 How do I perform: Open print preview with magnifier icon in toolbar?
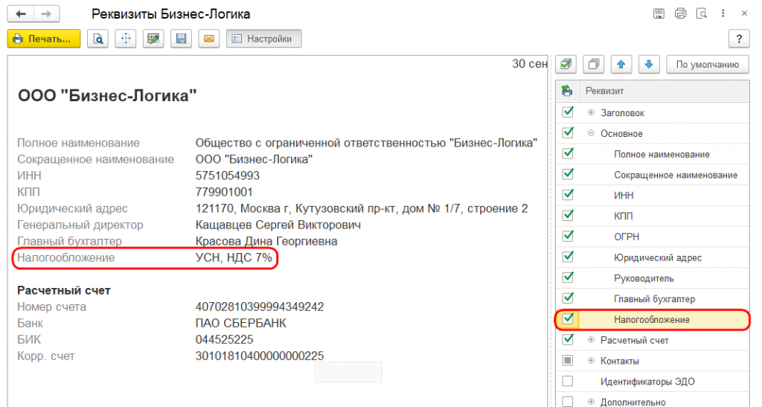[x=97, y=39]
